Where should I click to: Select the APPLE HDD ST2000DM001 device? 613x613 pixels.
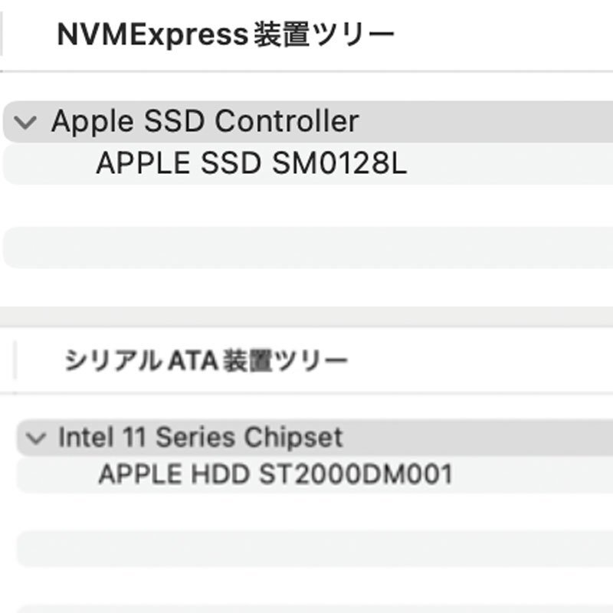[x=275, y=474]
